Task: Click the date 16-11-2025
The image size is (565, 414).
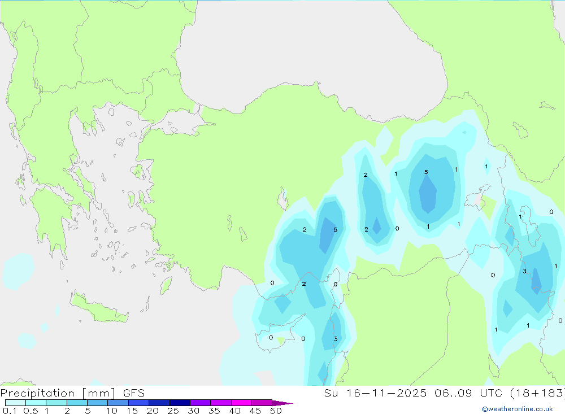Action: pos(386,393)
